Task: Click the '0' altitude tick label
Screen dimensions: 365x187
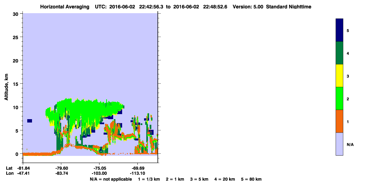Action: tap(17, 154)
